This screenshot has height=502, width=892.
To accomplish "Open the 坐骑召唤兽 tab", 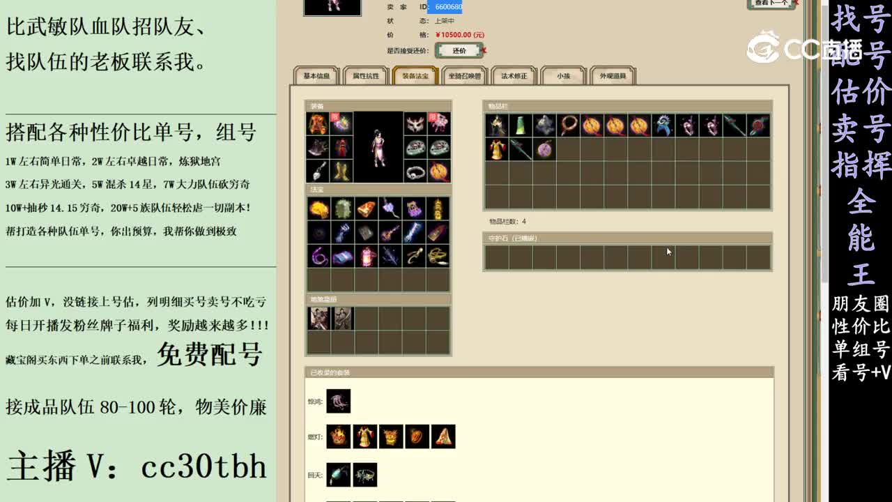I will [464, 76].
